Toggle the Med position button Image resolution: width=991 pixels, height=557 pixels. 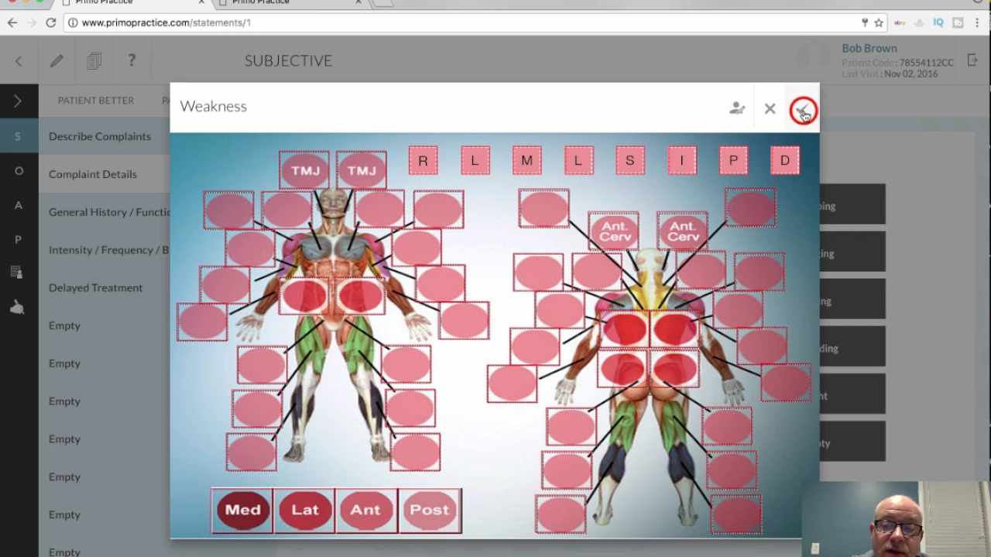[x=242, y=510]
